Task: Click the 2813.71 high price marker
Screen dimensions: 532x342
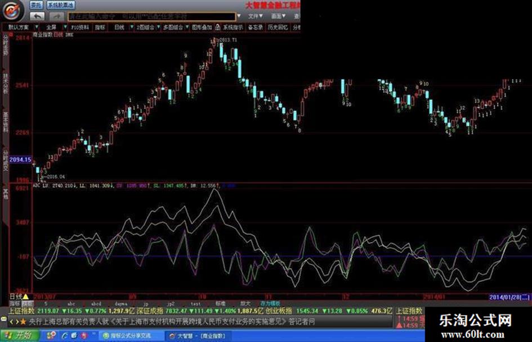Action: [x=227, y=40]
